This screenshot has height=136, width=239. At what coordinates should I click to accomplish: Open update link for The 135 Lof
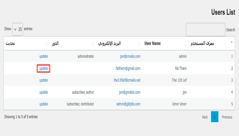pos(43,80)
